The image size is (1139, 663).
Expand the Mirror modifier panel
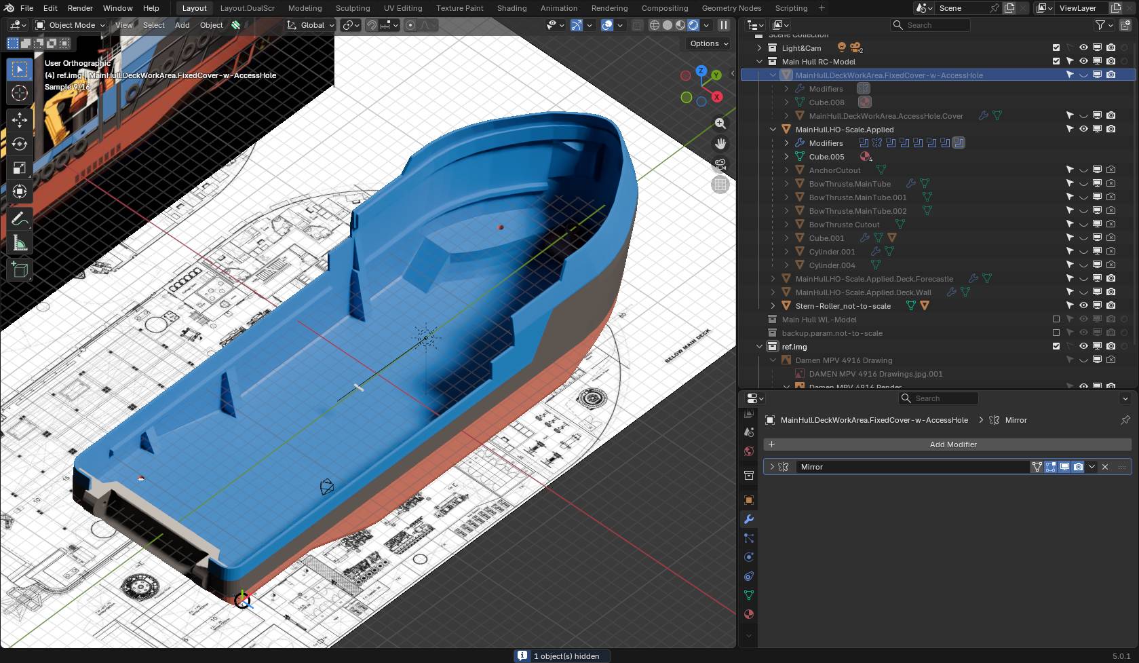point(771,467)
